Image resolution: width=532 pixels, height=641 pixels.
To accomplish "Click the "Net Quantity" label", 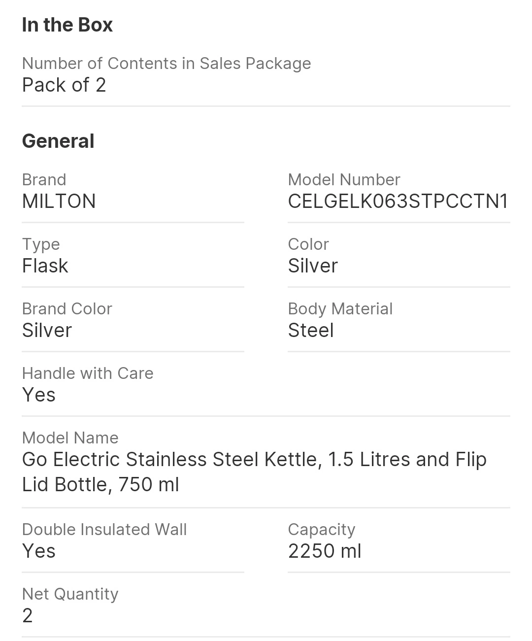I will pyautogui.click(x=70, y=594).
